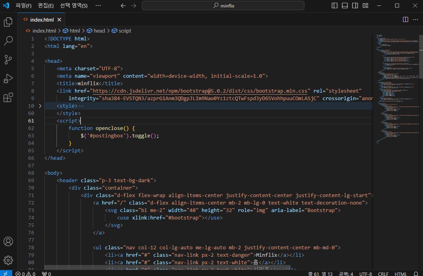
Task: Expand the folded style block chevron
Action: [40, 106]
